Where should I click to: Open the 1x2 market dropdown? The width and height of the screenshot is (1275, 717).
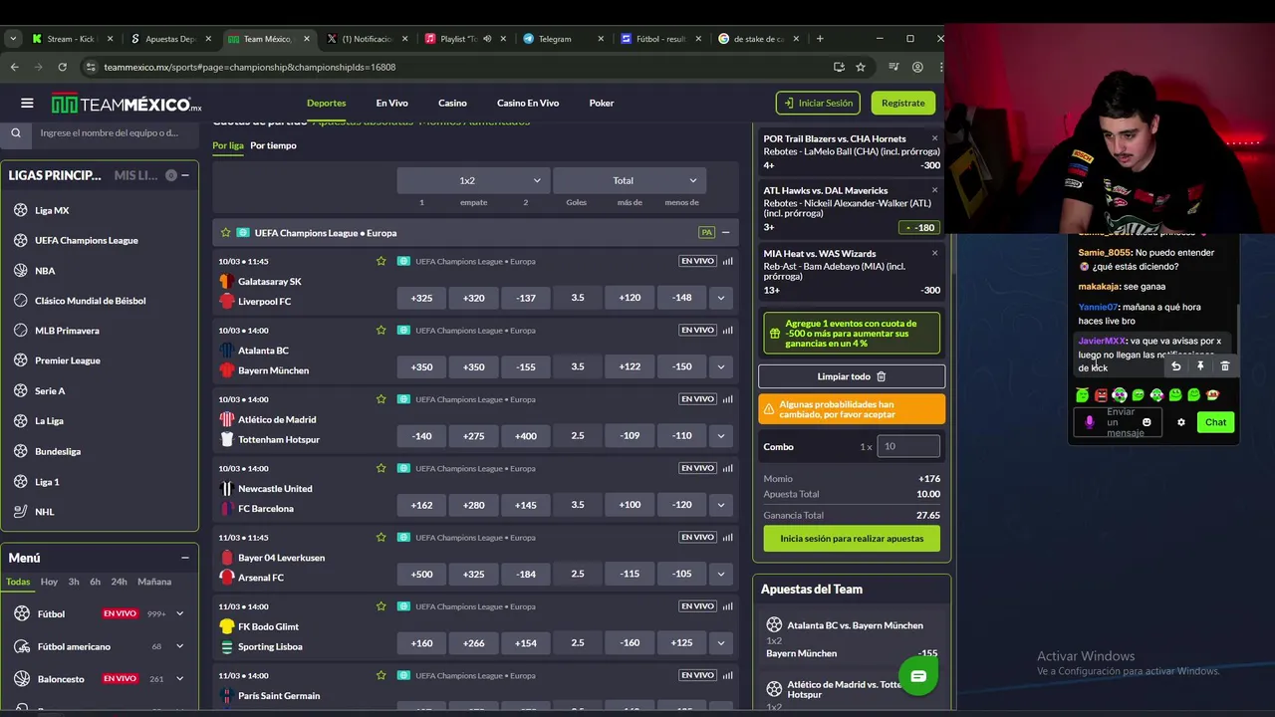(473, 180)
